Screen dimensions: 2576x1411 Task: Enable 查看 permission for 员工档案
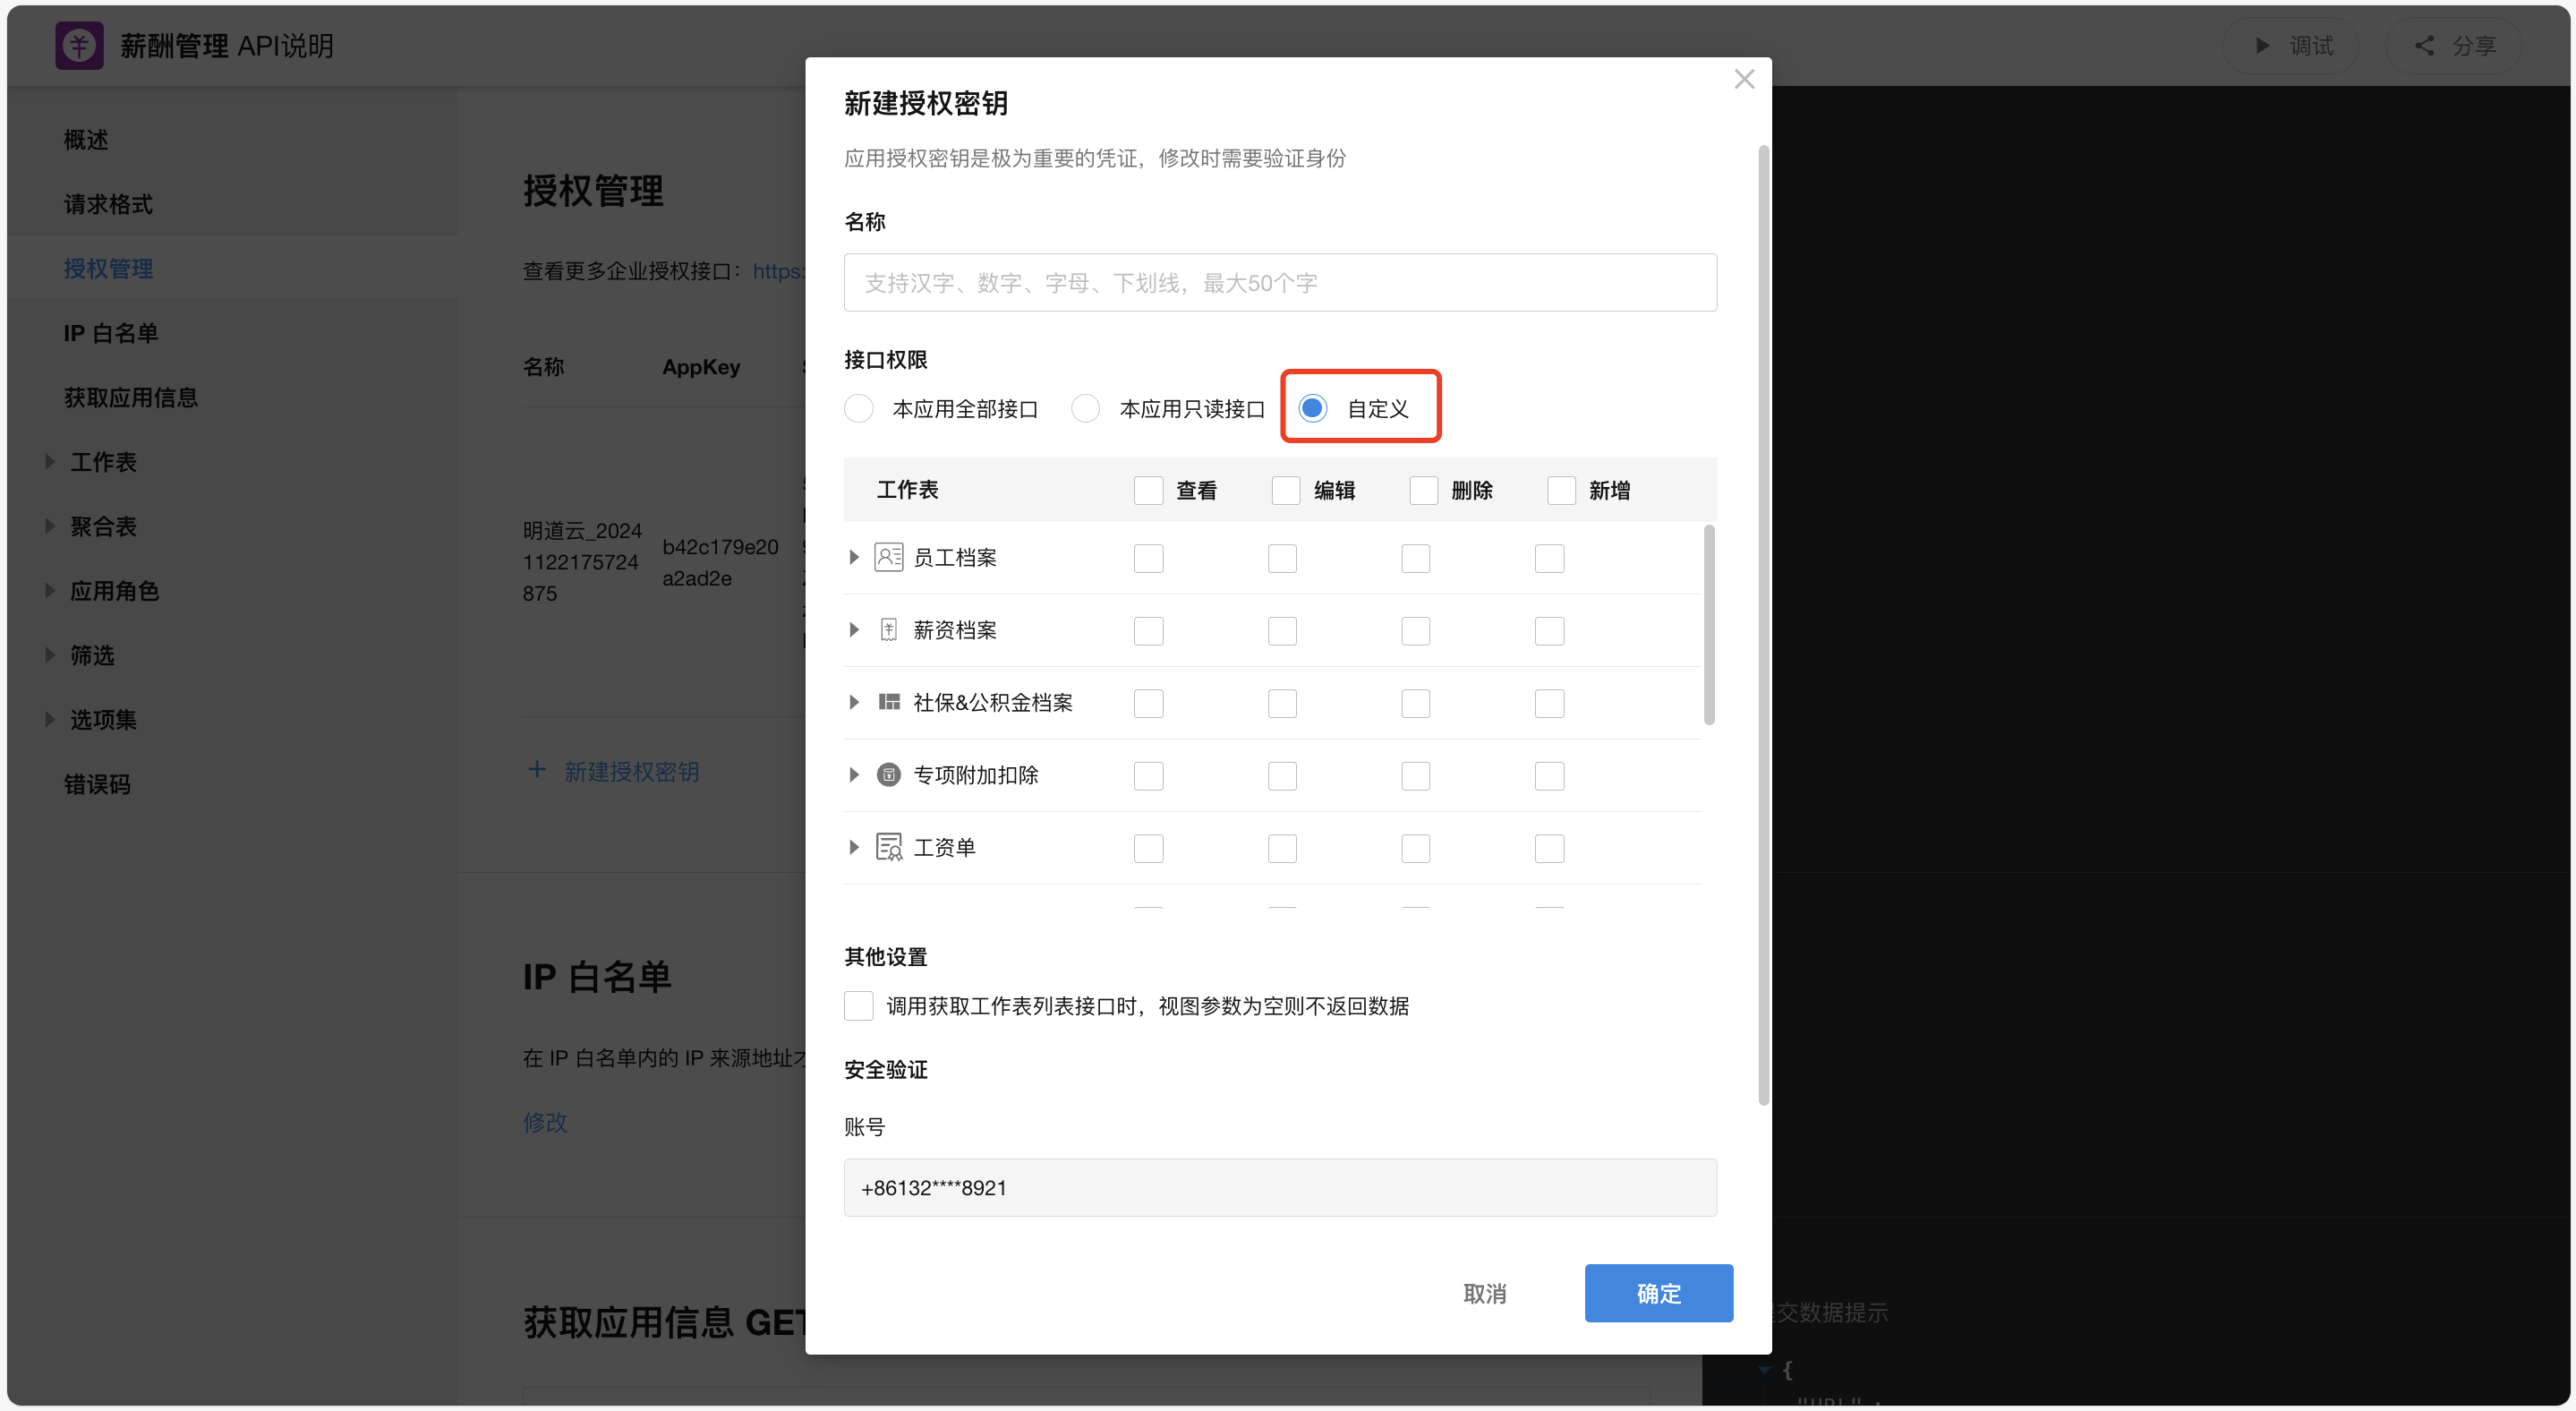coord(1148,558)
